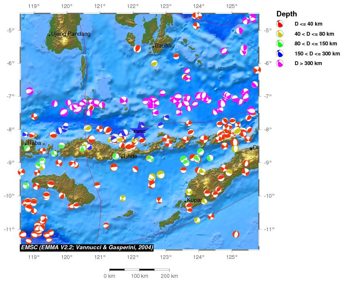Click the "Ujung Pandang" city label
The height and width of the screenshot is (282, 344).
pyautogui.click(x=71, y=34)
